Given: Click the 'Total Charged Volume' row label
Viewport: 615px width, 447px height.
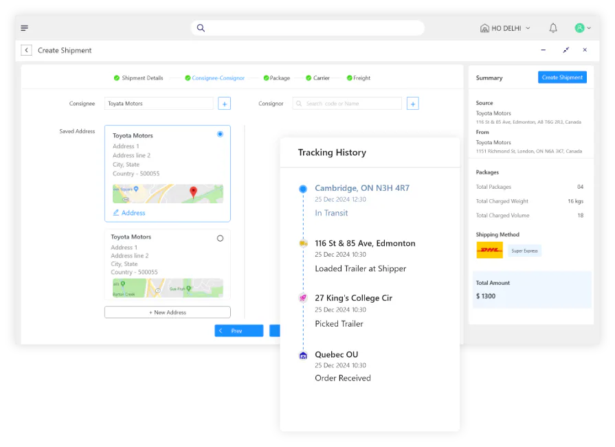Looking at the screenshot, I should pos(502,216).
